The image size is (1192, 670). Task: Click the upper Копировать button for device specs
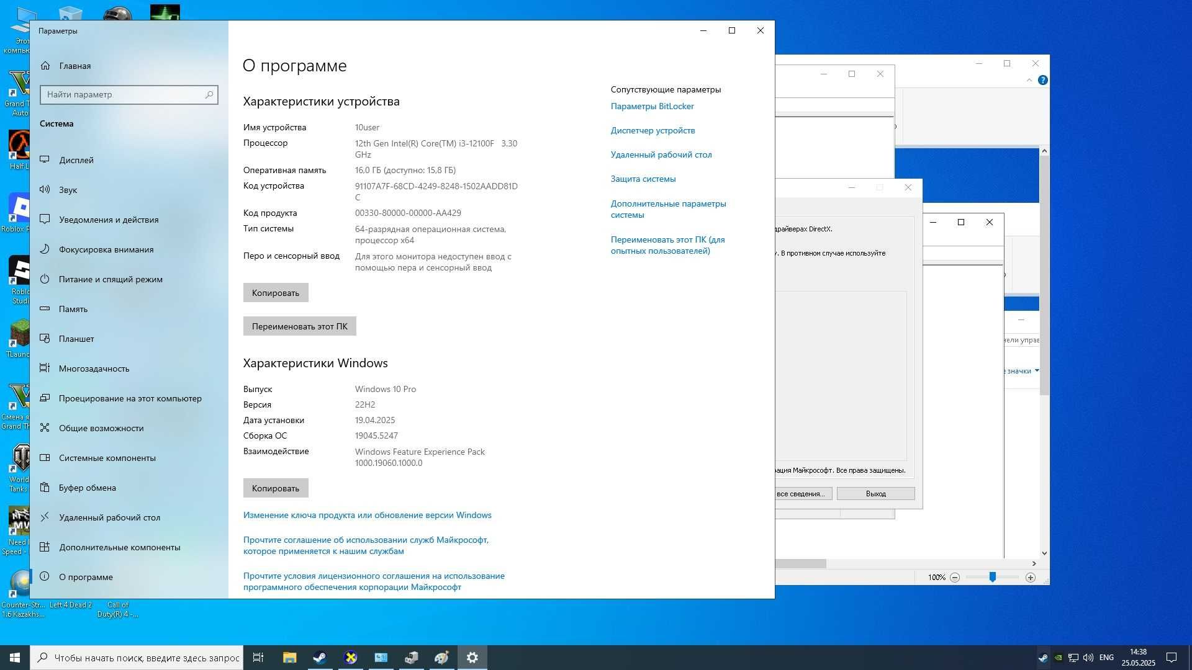[276, 293]
